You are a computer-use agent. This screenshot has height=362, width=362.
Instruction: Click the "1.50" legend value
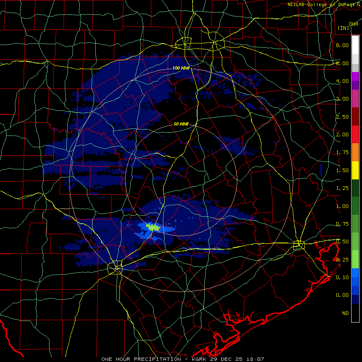pyautogui.click(x=342, y=171)
